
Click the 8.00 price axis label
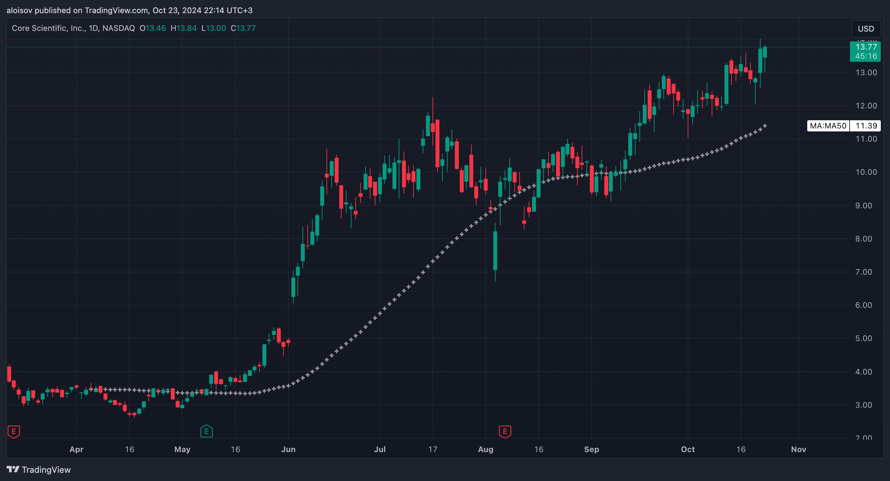click(x=863, y=239)
